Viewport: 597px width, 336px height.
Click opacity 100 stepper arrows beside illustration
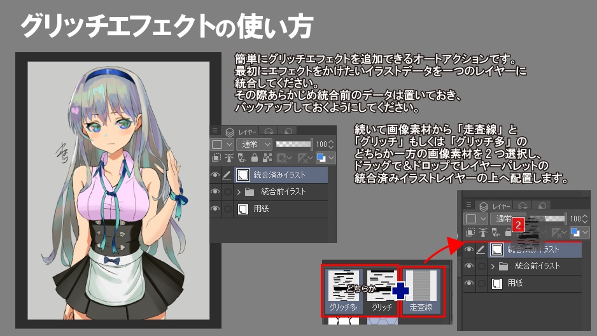coord(331,144)
